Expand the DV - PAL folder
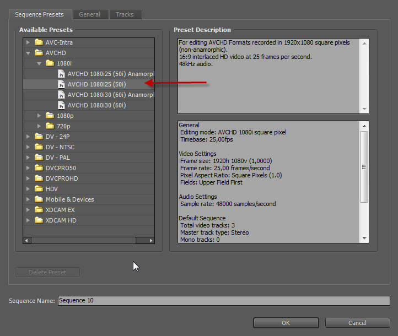Viewport: 398px width, 336px height. (28, 158)
